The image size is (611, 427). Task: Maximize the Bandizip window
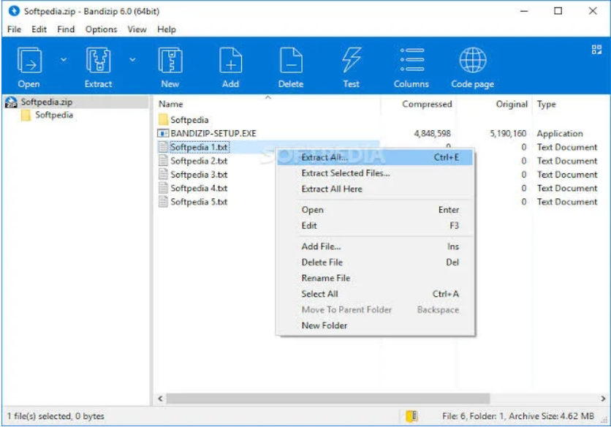click(x=558, y=11)
